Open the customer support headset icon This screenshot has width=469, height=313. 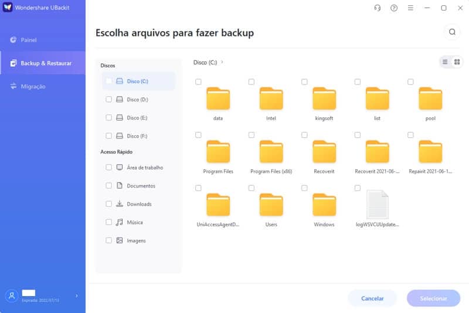point(378,8)
